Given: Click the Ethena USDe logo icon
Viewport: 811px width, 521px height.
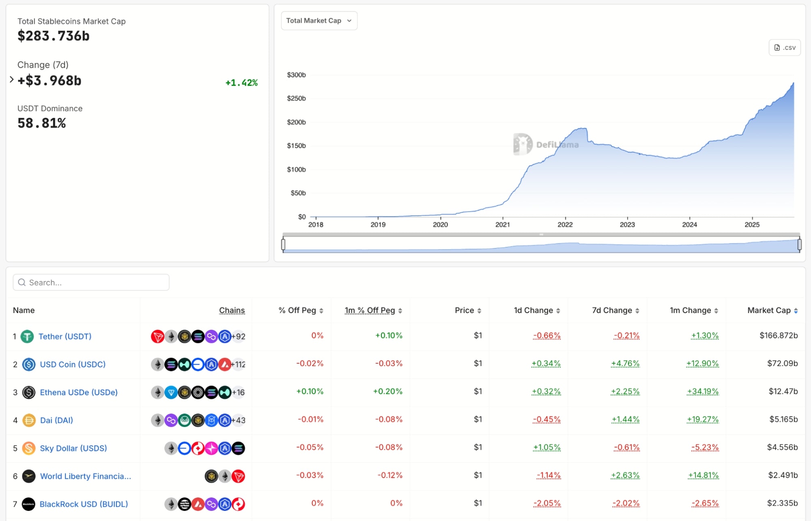Looking at the screenshot, I should 29,392.
